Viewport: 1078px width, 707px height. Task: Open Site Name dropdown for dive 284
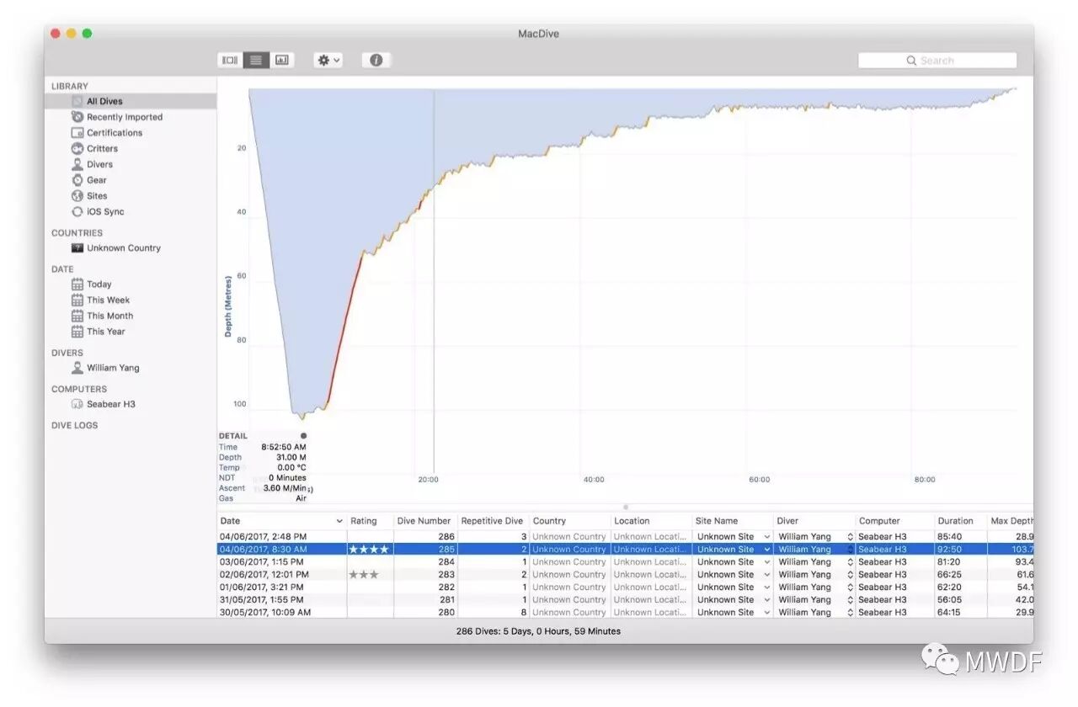(x=767, y=562)
